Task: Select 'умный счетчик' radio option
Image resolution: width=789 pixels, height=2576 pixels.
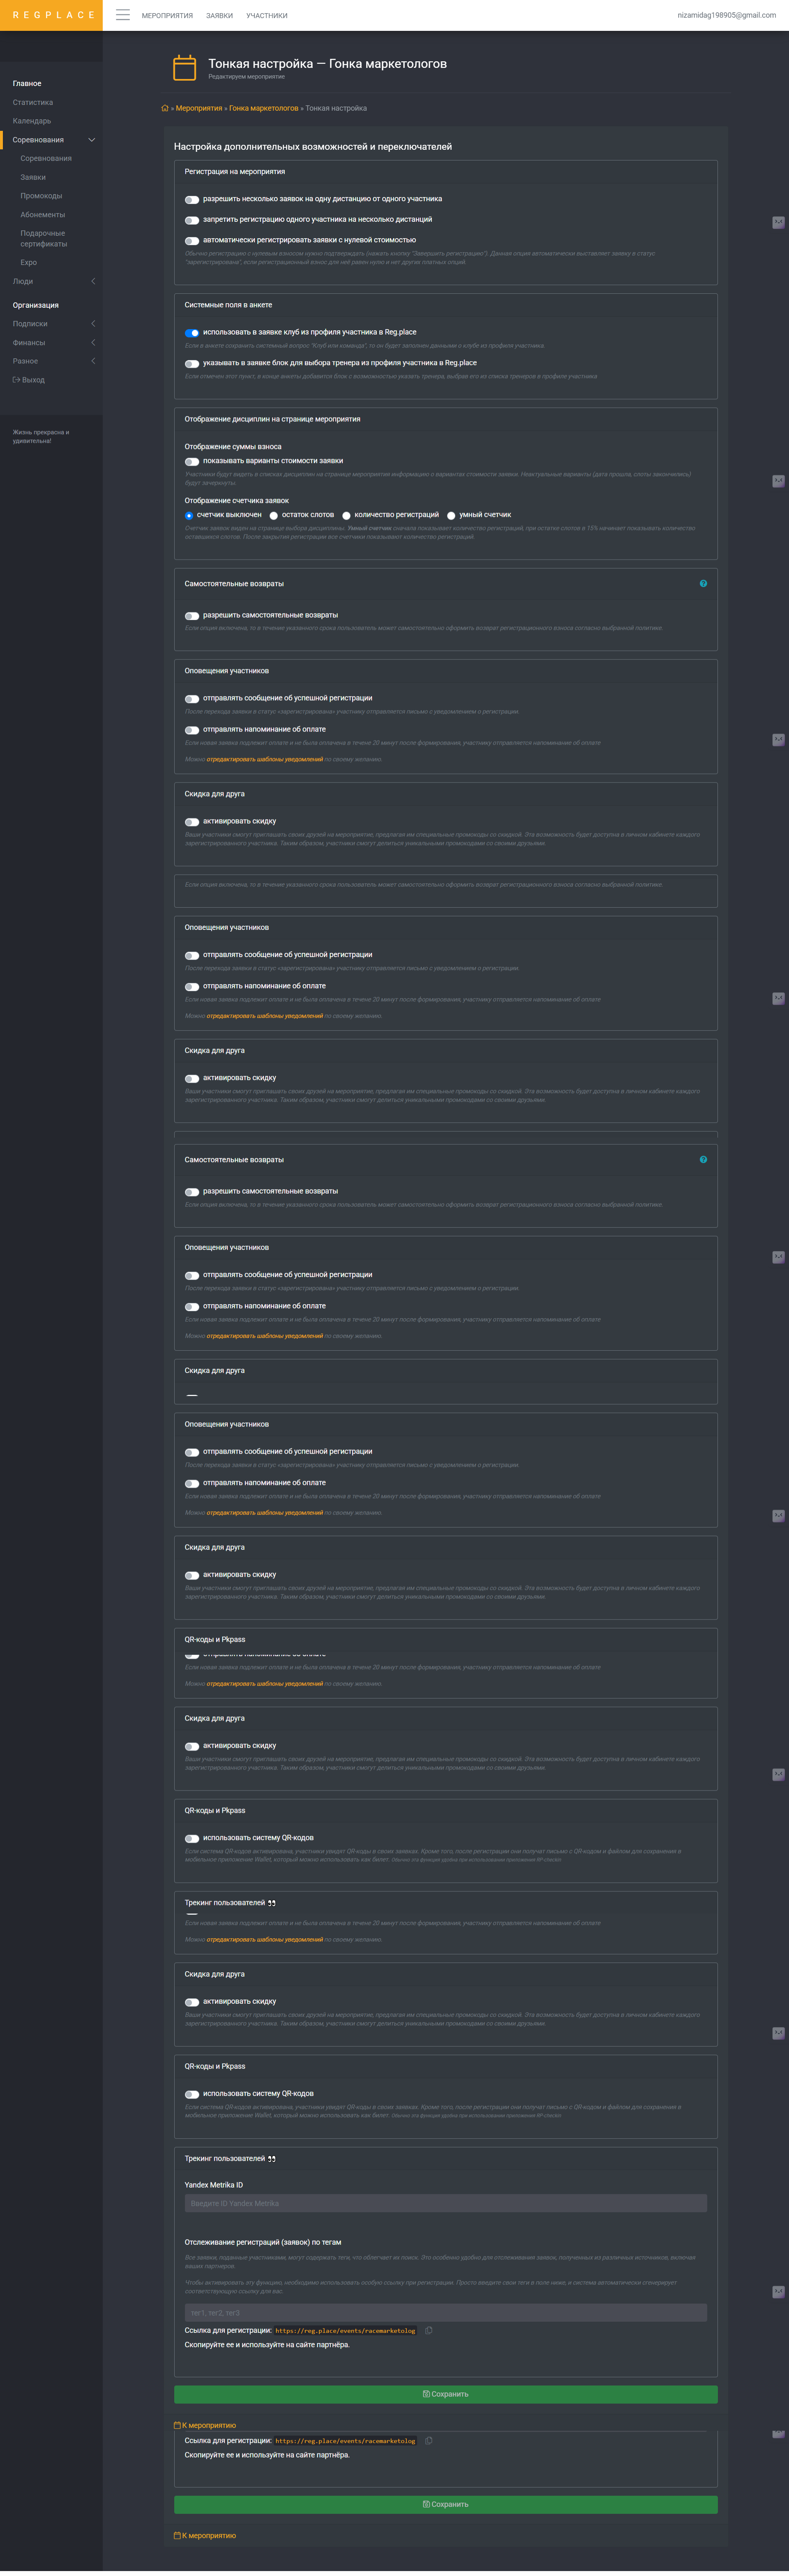Action: click(x=452, y=516)
